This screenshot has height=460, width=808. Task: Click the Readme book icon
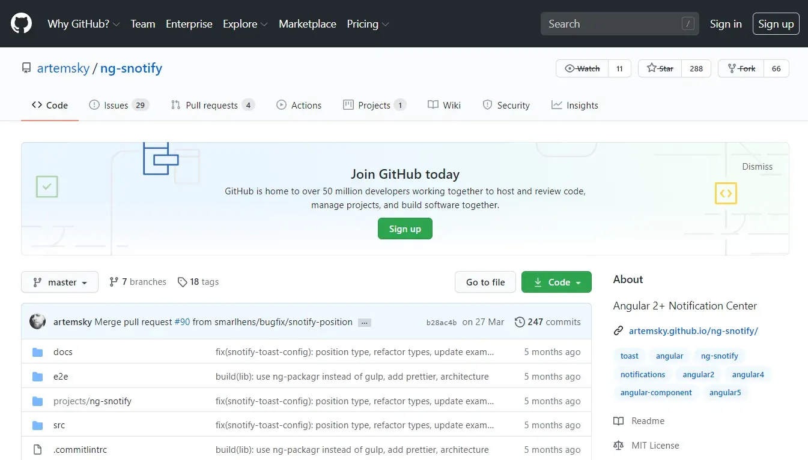(618, 421)
